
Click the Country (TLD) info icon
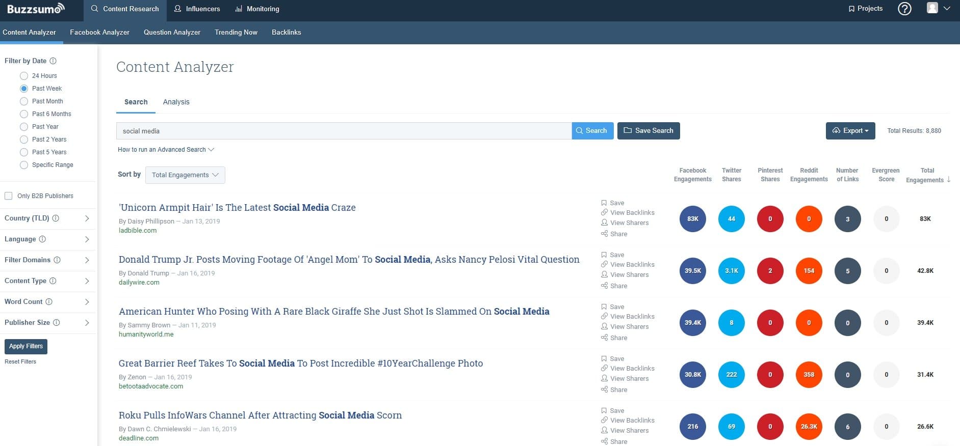pos(56,218)
